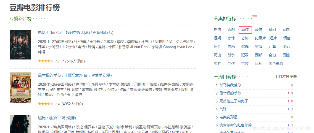
Task: Select the 黑色电影 category
Action: point(276,64)
